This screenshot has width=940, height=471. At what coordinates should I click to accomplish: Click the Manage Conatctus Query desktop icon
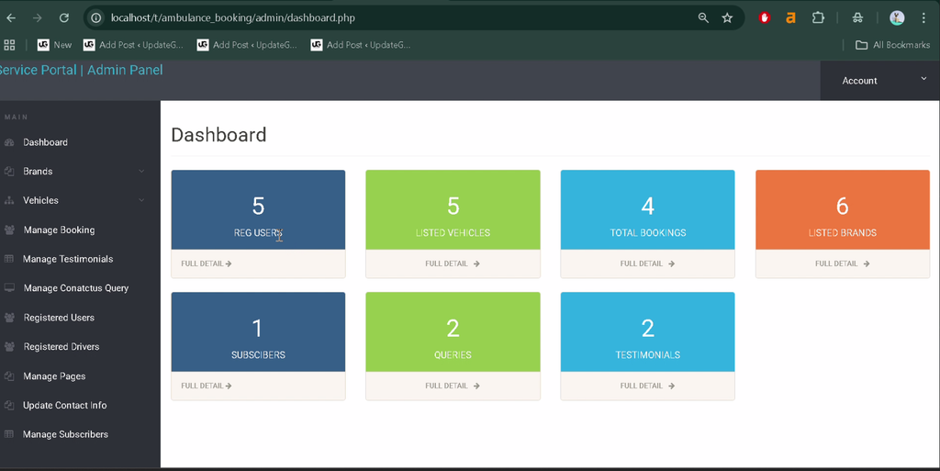click(x=9, y=288)
